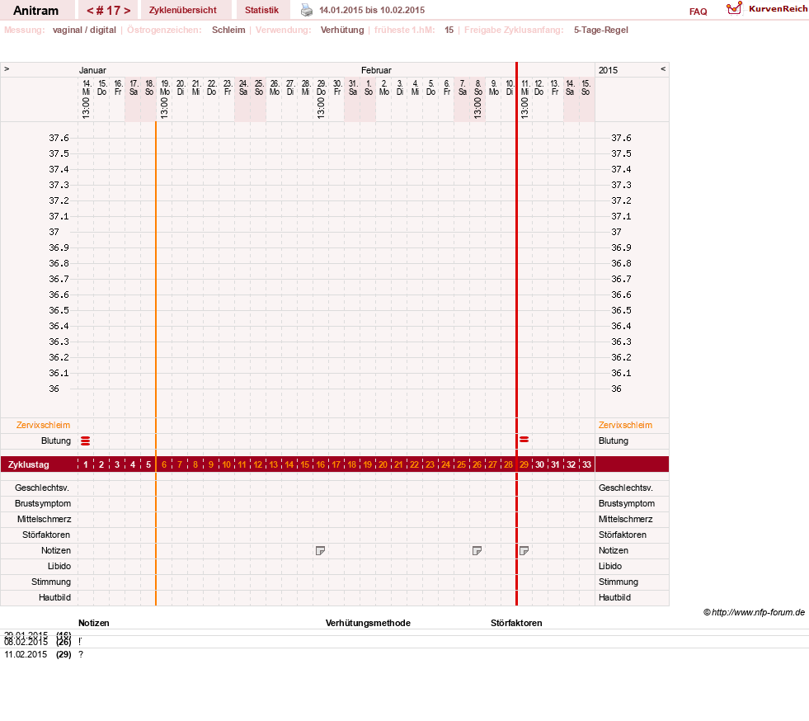The width and height of the screenshot is (809, 721).
Task: Open the FAQ link
Action: coord(698,12)
